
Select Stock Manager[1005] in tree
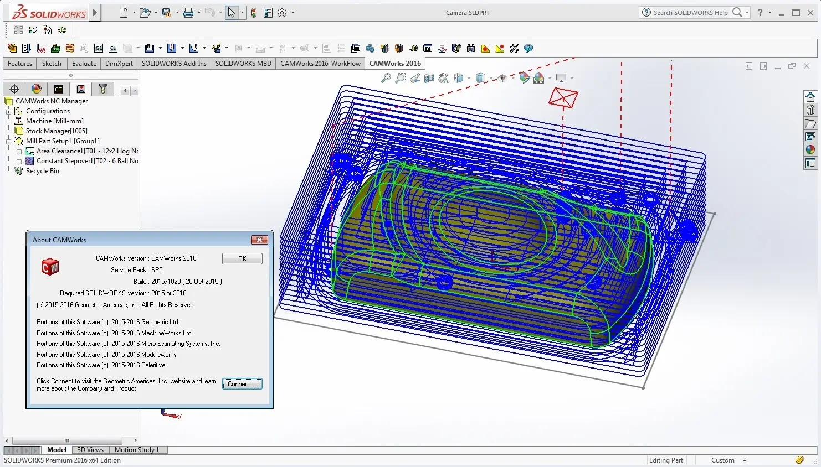click(57, 131)
